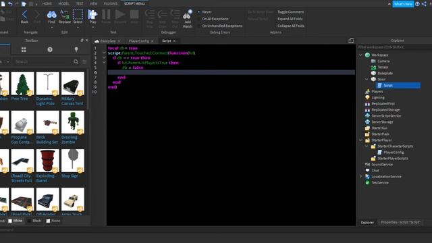Click the share icon beside What's New
The height and width of the screenshot is (243, 432).
point(424,4)
